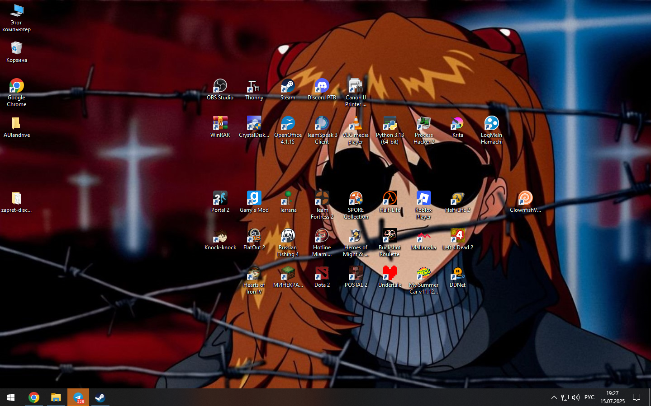The width and height of the screenshot is (651, 406).
Task: Select the TeamSpeak 3 Client icon
Action: click(322, 130)
